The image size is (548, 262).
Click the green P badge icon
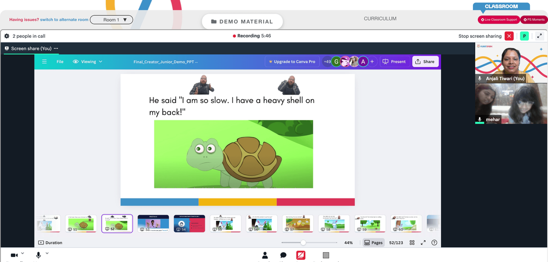[524, 36]
